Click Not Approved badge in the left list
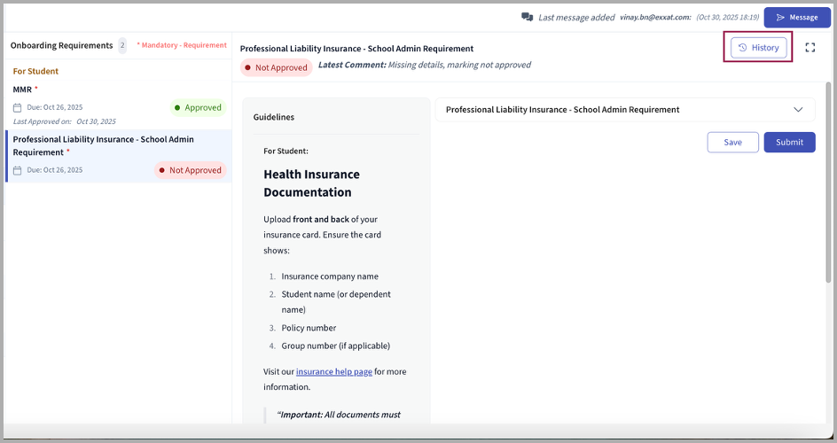Viewport: 837px width, 443px height. pos(190,170)
